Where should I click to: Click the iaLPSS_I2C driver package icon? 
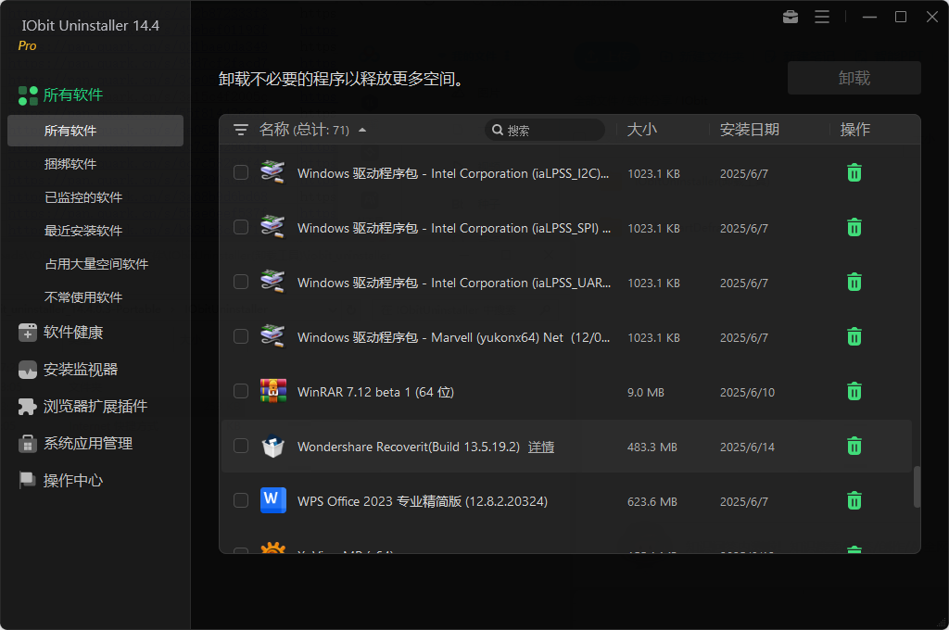[273, 172]
